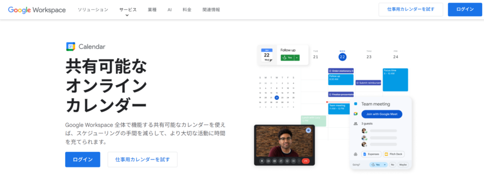Open the faded Lunch with Lucy event

coord(314,121)
